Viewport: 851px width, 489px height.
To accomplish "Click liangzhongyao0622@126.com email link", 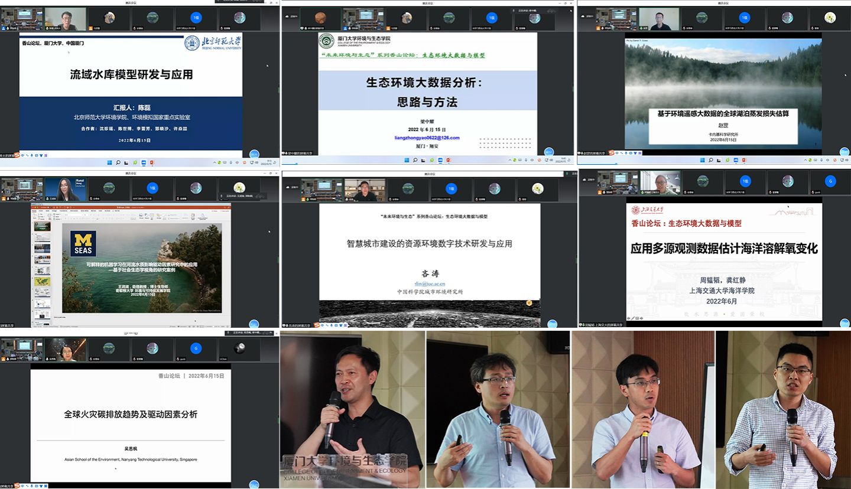I will [427, 138].
